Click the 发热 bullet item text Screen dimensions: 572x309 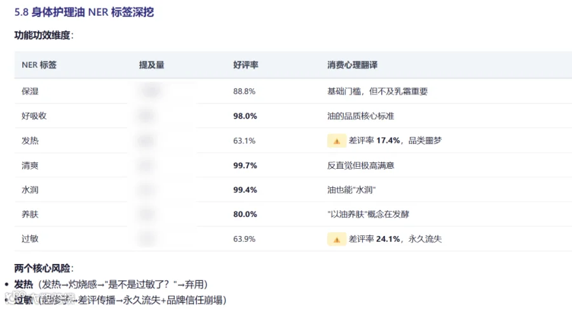[x=111, y=284]
